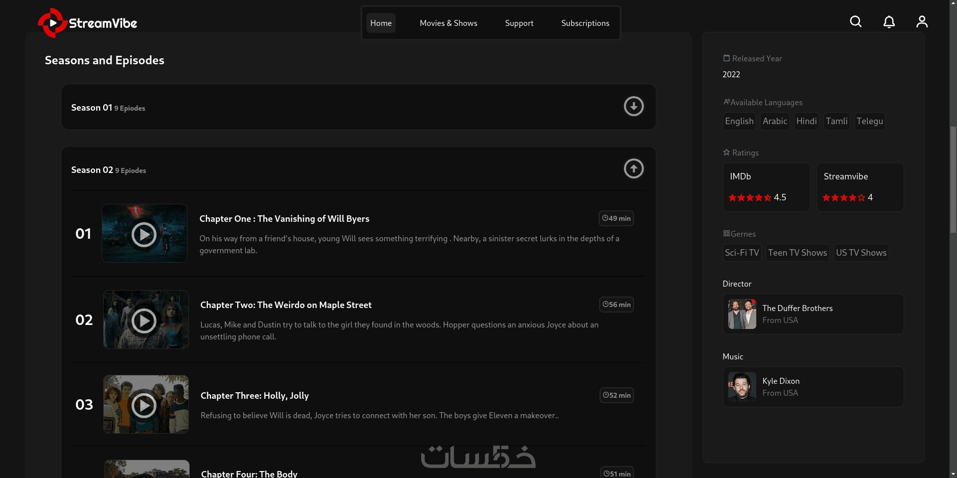Click Kyle Dixon's photo
Screen dimensions: 957x478
coord(742,387)
